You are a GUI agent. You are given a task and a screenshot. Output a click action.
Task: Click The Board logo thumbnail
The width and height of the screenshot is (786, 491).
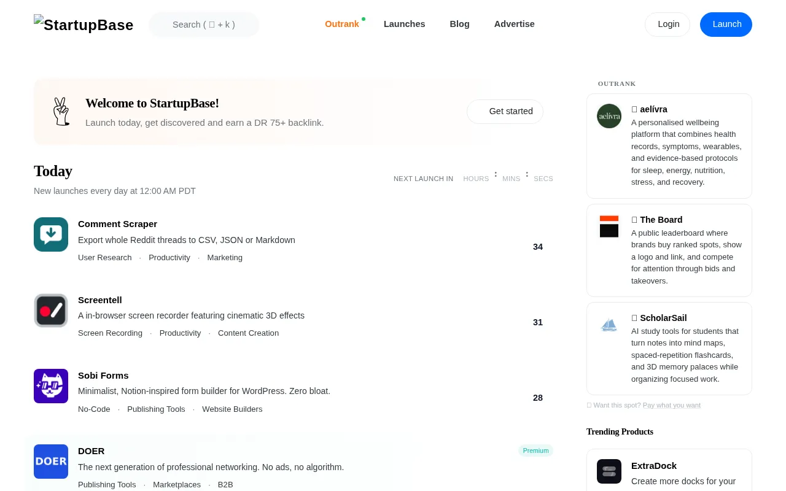coord(609,226)
